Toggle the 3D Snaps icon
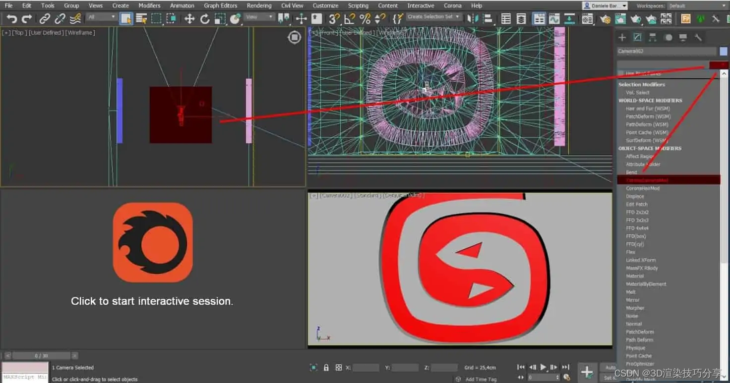 click(x=334, y=19)
